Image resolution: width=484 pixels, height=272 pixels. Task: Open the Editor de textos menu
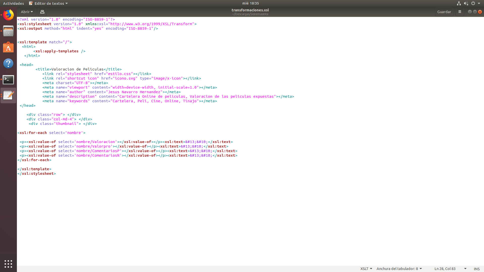(x=48, y=3)
